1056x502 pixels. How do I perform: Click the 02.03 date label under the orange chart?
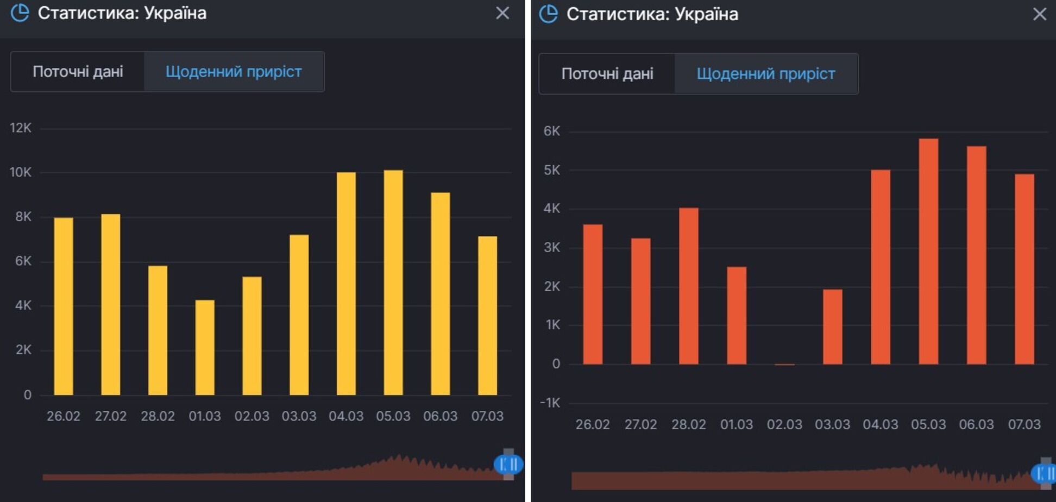(x=784, y=424)
